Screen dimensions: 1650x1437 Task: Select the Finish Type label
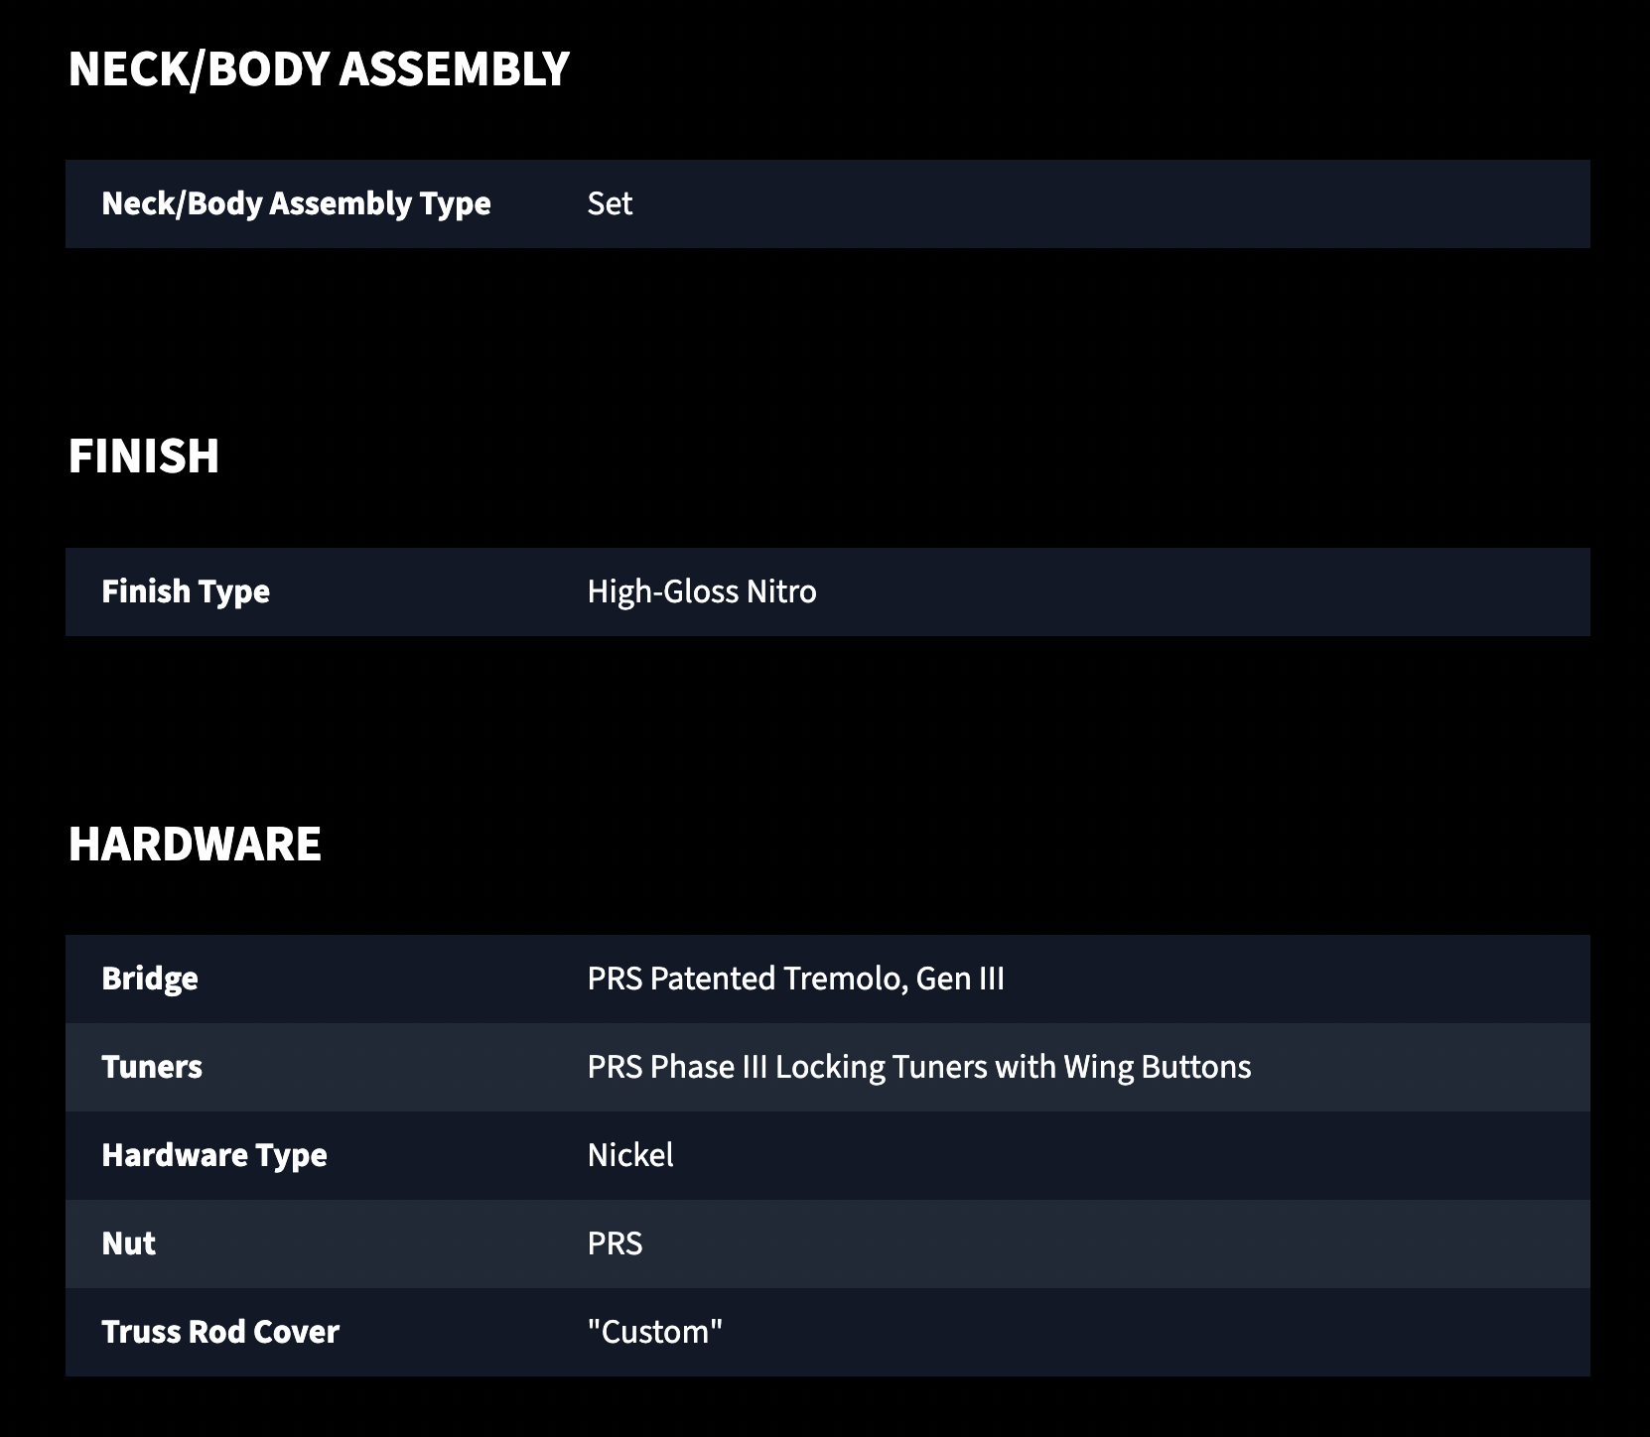(186, 591)
